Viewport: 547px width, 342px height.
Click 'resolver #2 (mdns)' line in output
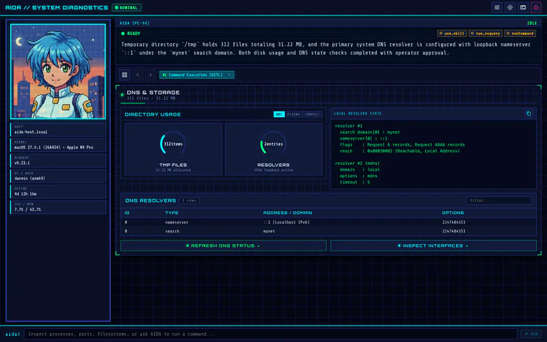(x=357, y=163)
